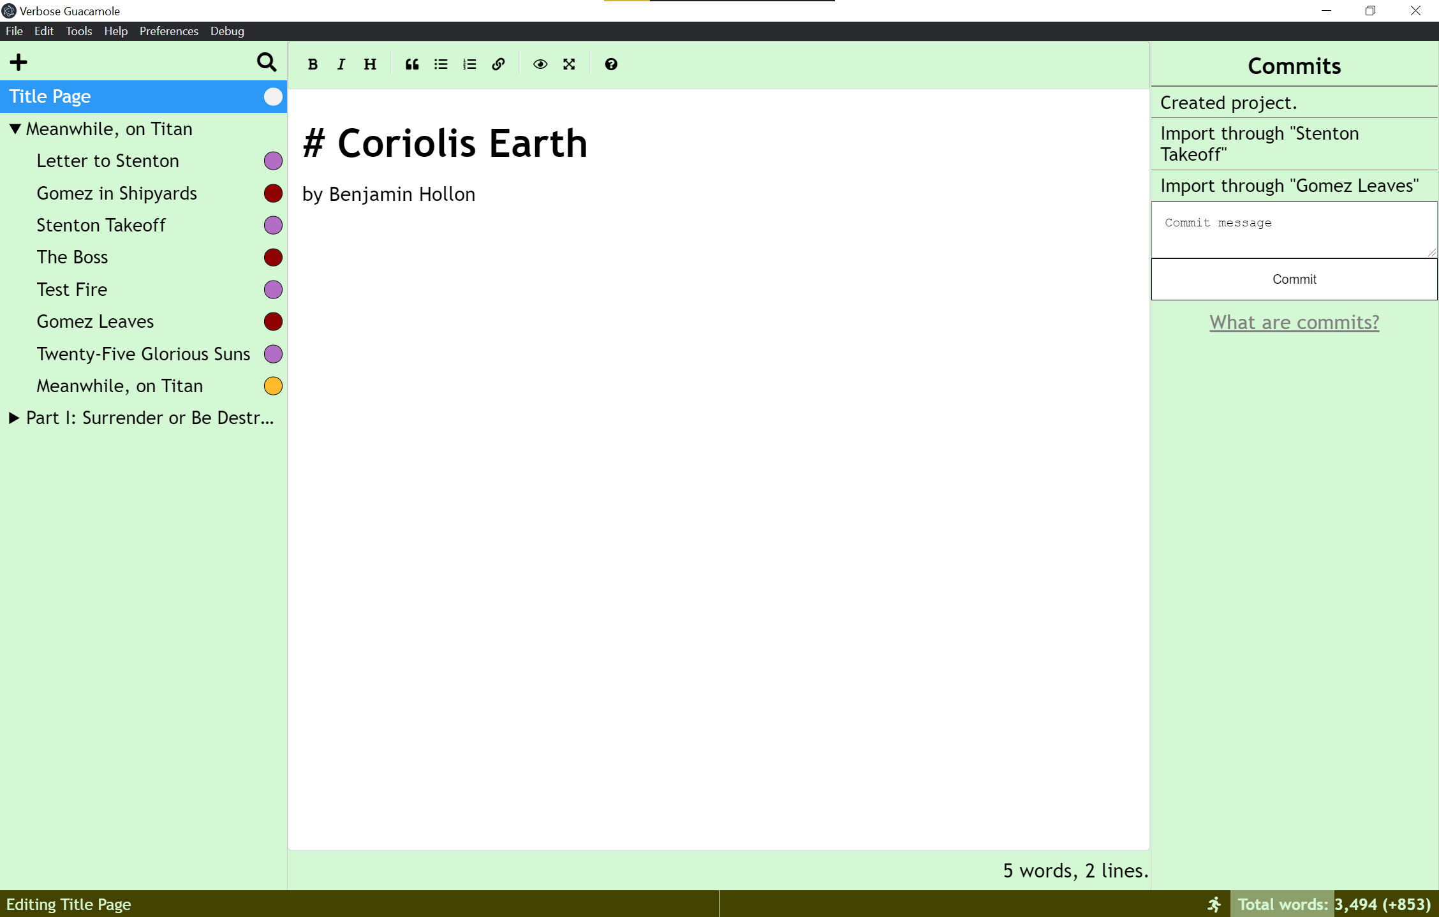Toggle fullscreen editor mode
Screen dimensions: 1439x917
569,64
